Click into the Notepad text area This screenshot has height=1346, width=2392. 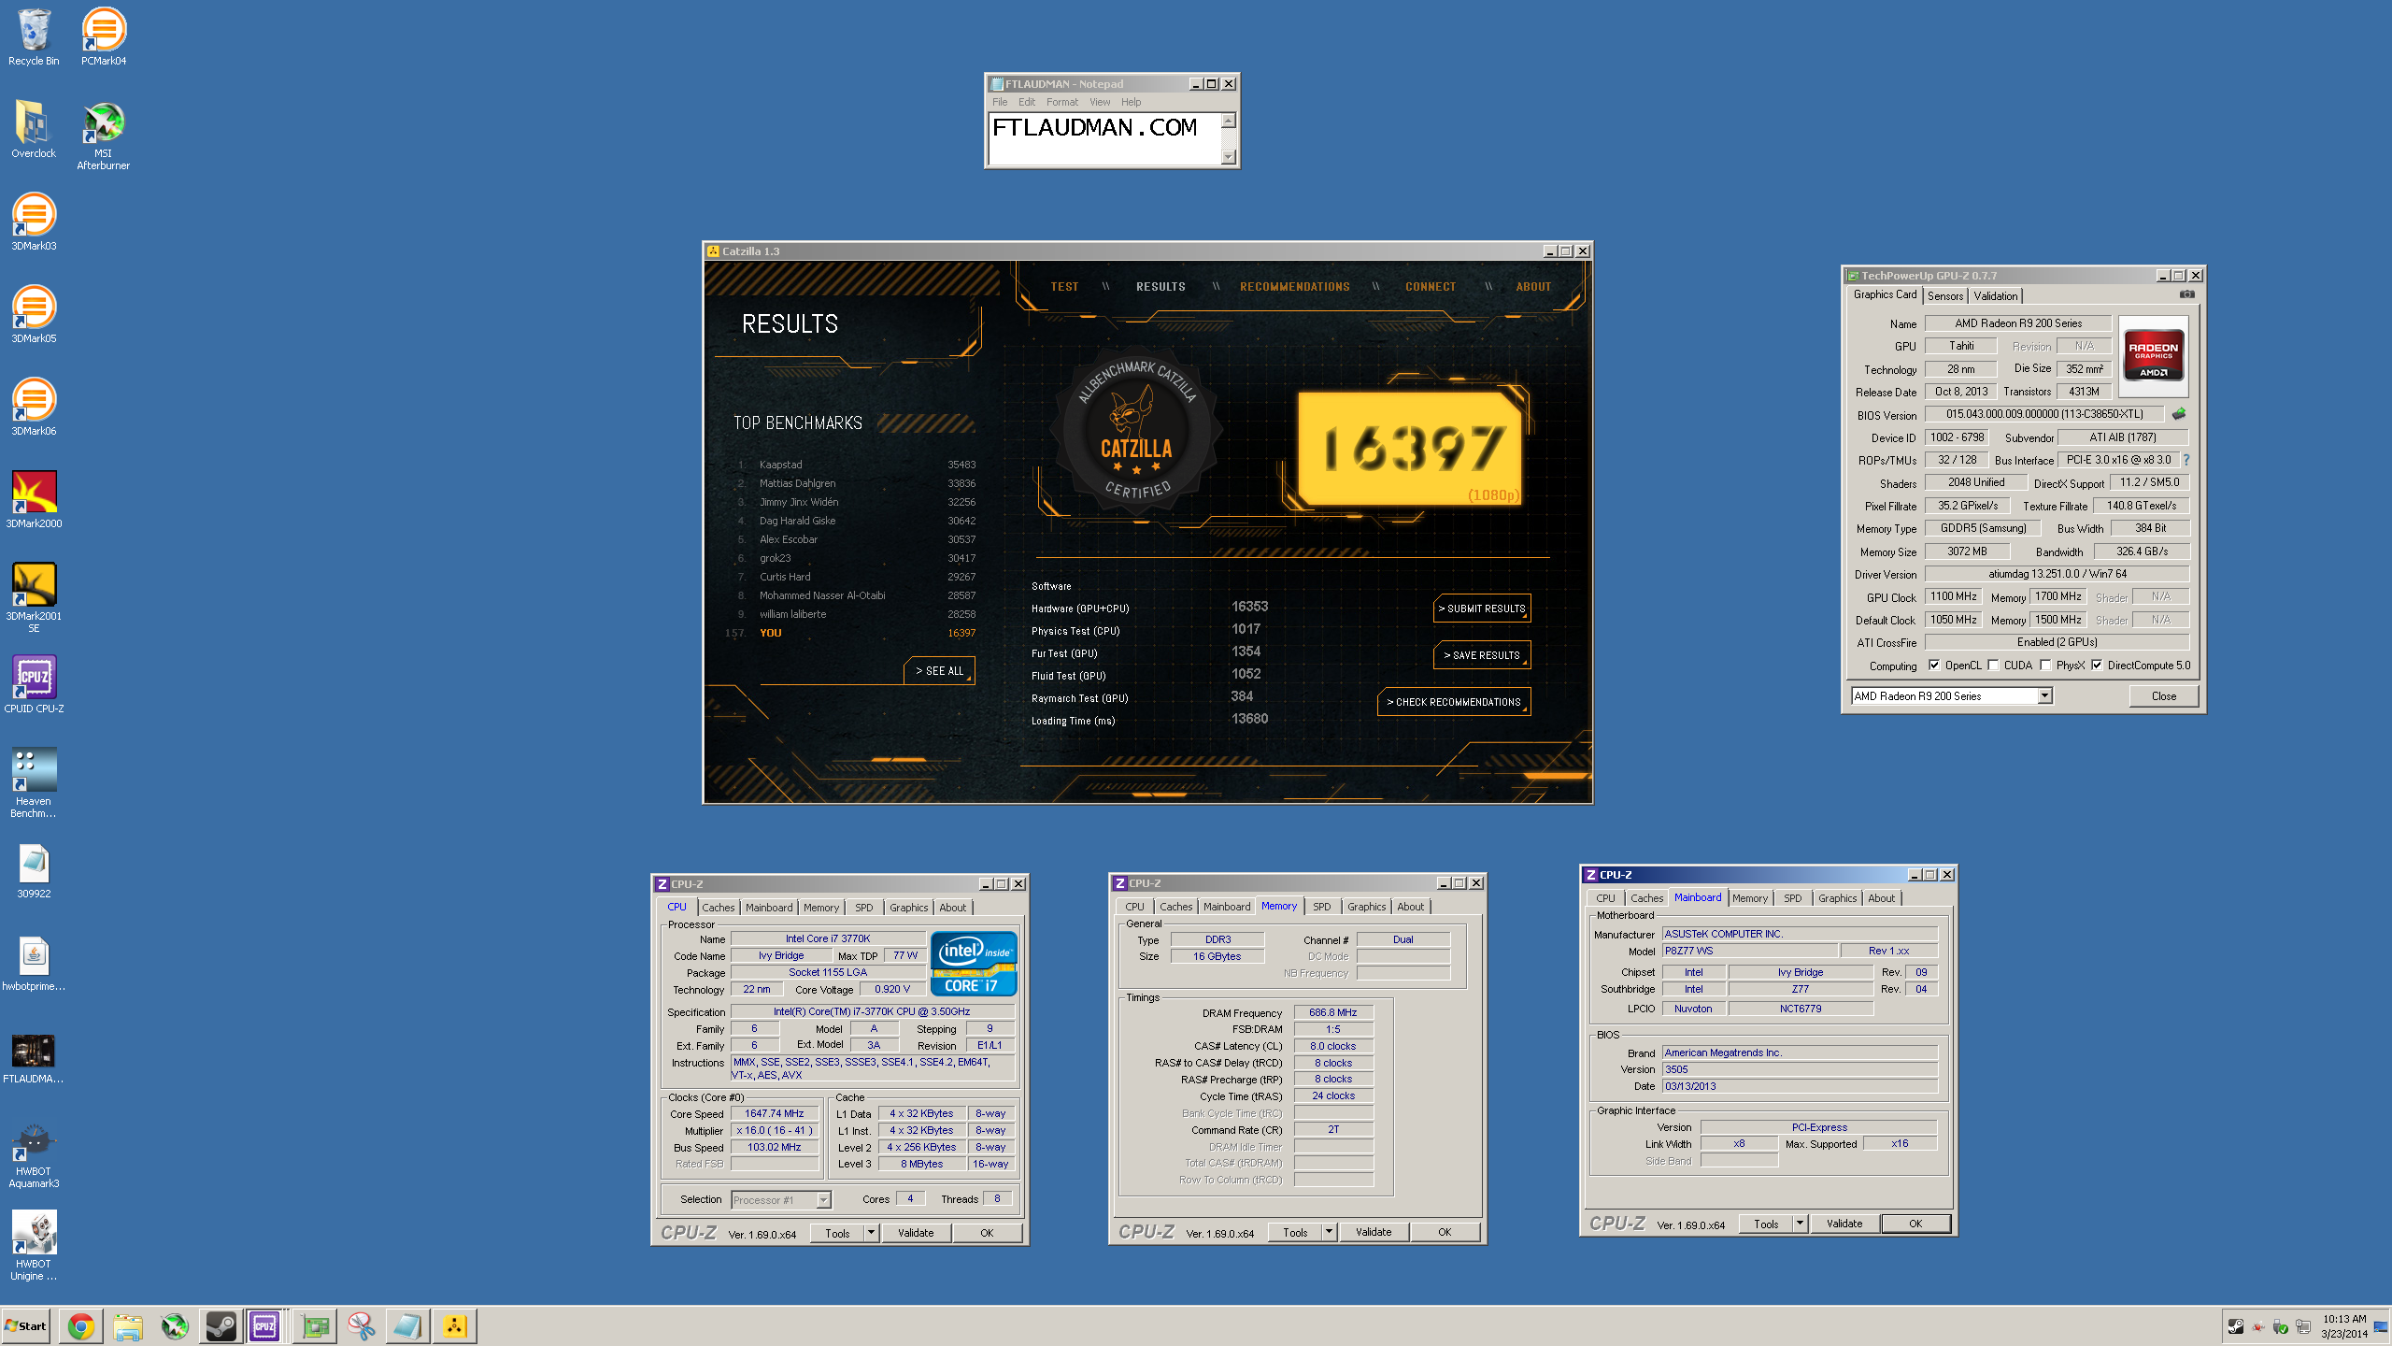1104,138
